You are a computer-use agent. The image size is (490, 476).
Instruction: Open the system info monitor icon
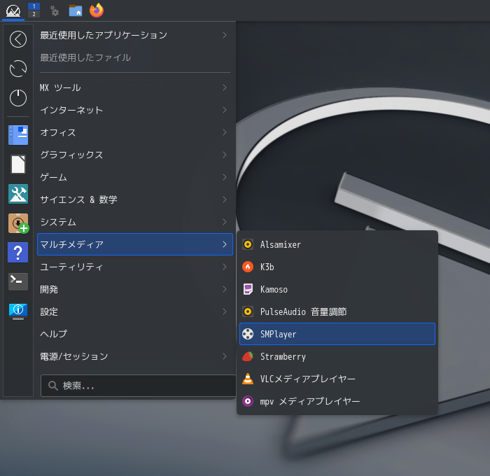pyautogui.click(x=18, y=311)
